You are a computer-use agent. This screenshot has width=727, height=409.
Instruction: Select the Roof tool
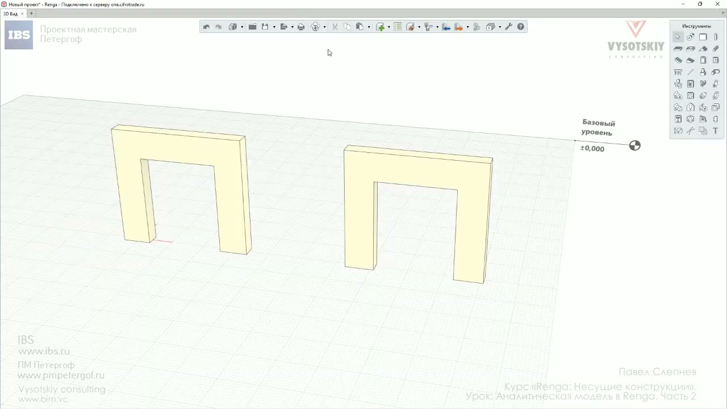tap(703, 49)
